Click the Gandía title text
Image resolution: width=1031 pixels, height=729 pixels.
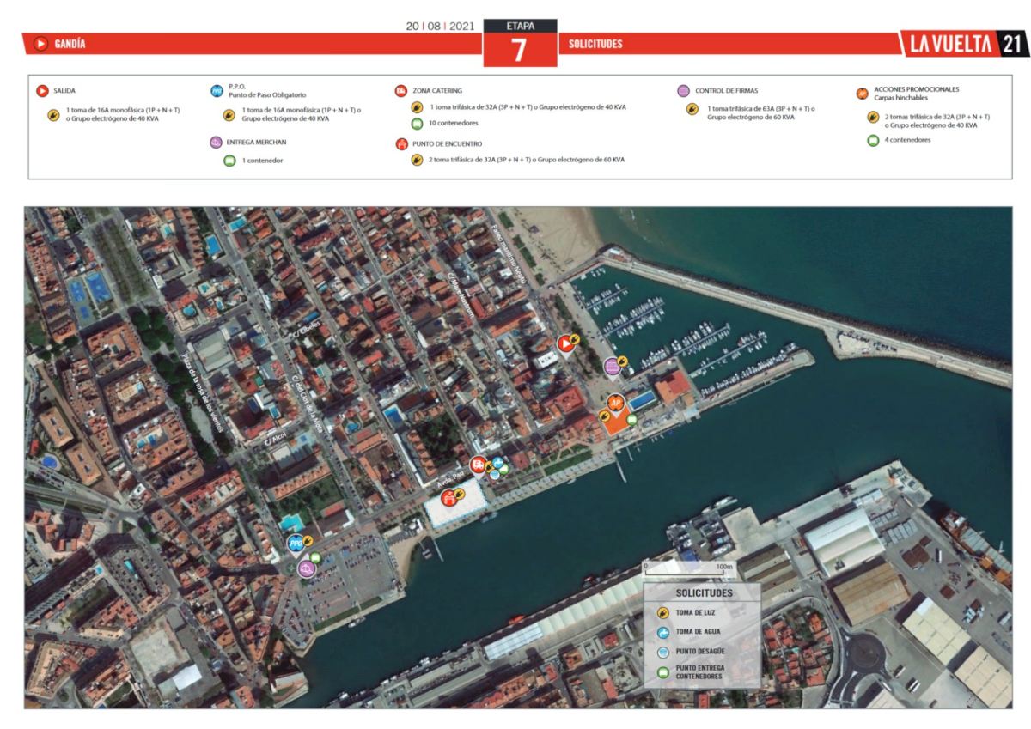click(70, 44)
